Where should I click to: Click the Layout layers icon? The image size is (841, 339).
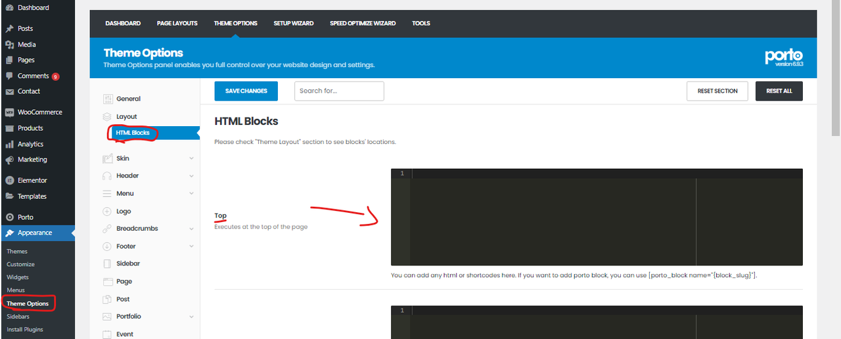tap(107, 116)
